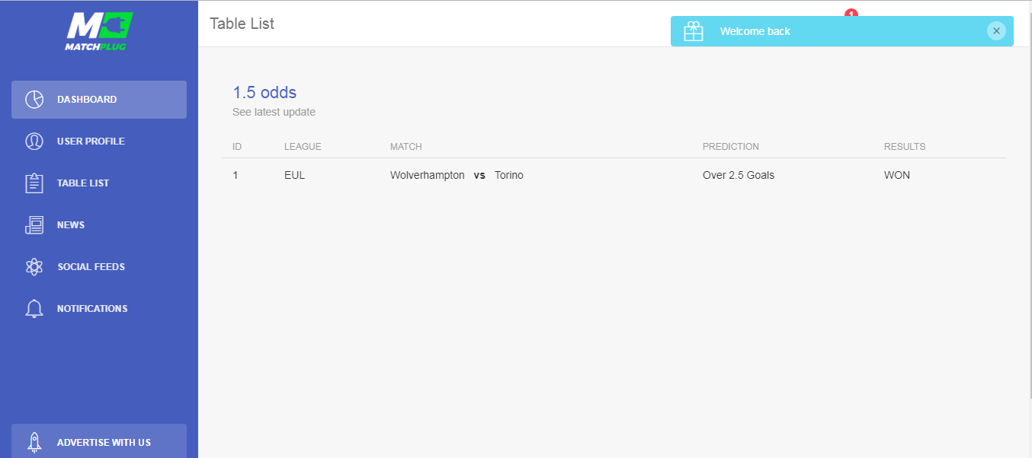Image resolution: width=1032 pixels, height=458 pixels.
Task: Click the MatchPlug logo
Action: pos(99,31)
